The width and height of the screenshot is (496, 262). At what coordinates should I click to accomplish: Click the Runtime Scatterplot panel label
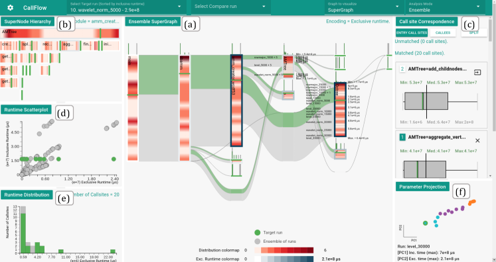(26, 110)
